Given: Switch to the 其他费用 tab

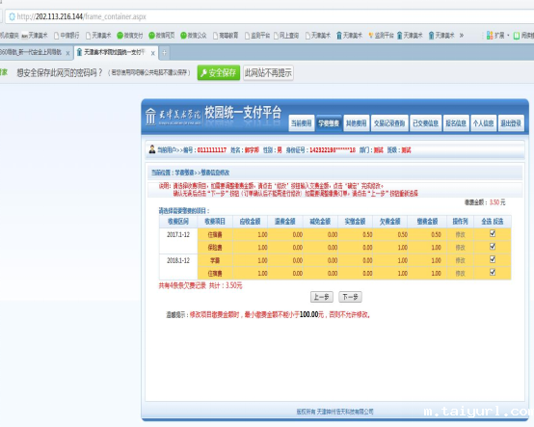Looking at the screenshot, I should (x=357, y=123).
